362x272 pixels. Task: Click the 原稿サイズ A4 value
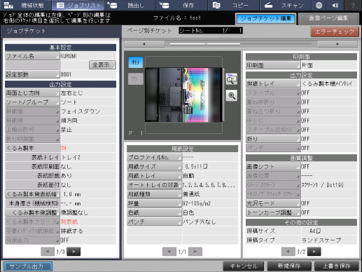(x=315, y=231)
